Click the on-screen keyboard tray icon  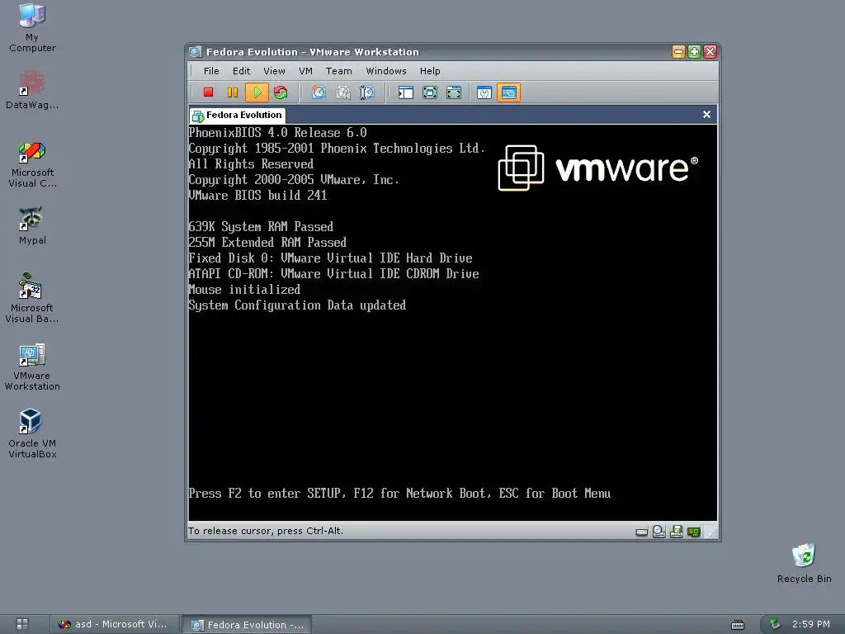tap(737, 624)
